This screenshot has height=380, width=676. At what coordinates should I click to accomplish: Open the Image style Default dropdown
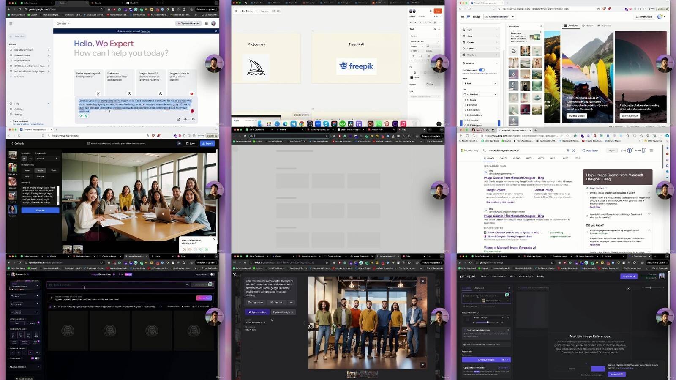[x=47, y=159]
